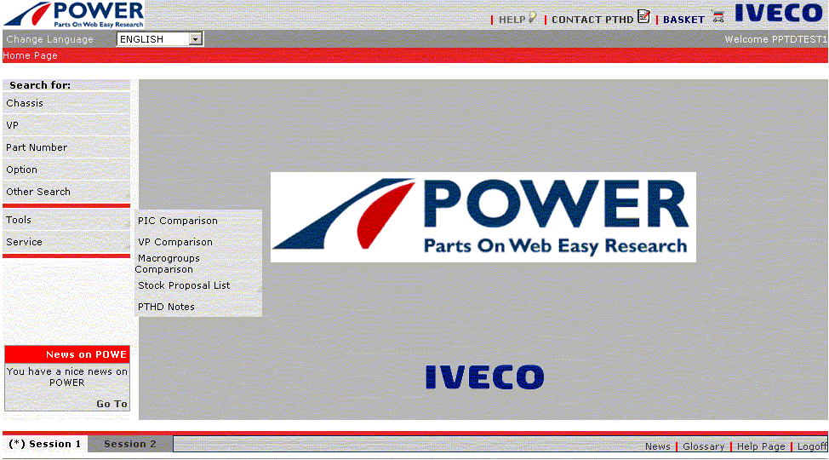Image resolution: width=829 pixels, height=460 pixels.
Task: Click the CONTACT PTHD notepad icon
Action: 643,16
